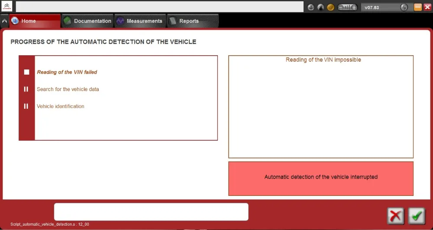Image resolution: width=433 pixels, height=230 pixels.
Task: Click the Reports tab page icon
Action: pos(173,21)
